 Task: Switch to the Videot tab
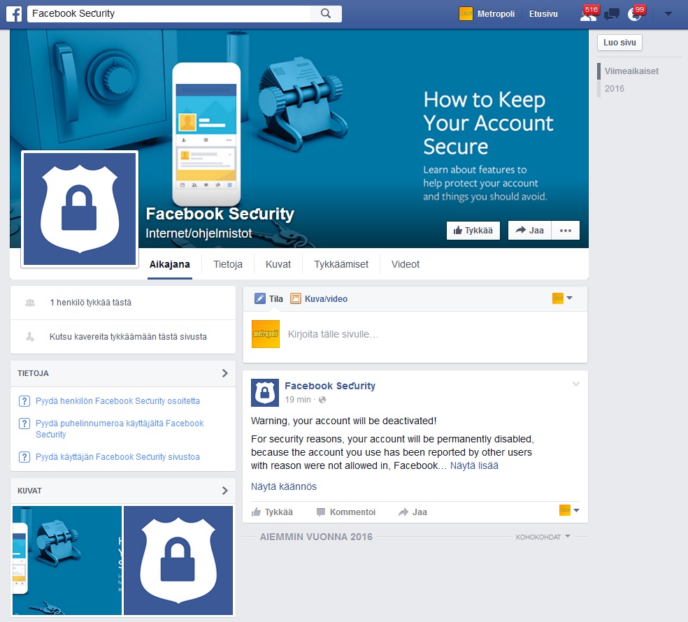(x=406, y=264)
